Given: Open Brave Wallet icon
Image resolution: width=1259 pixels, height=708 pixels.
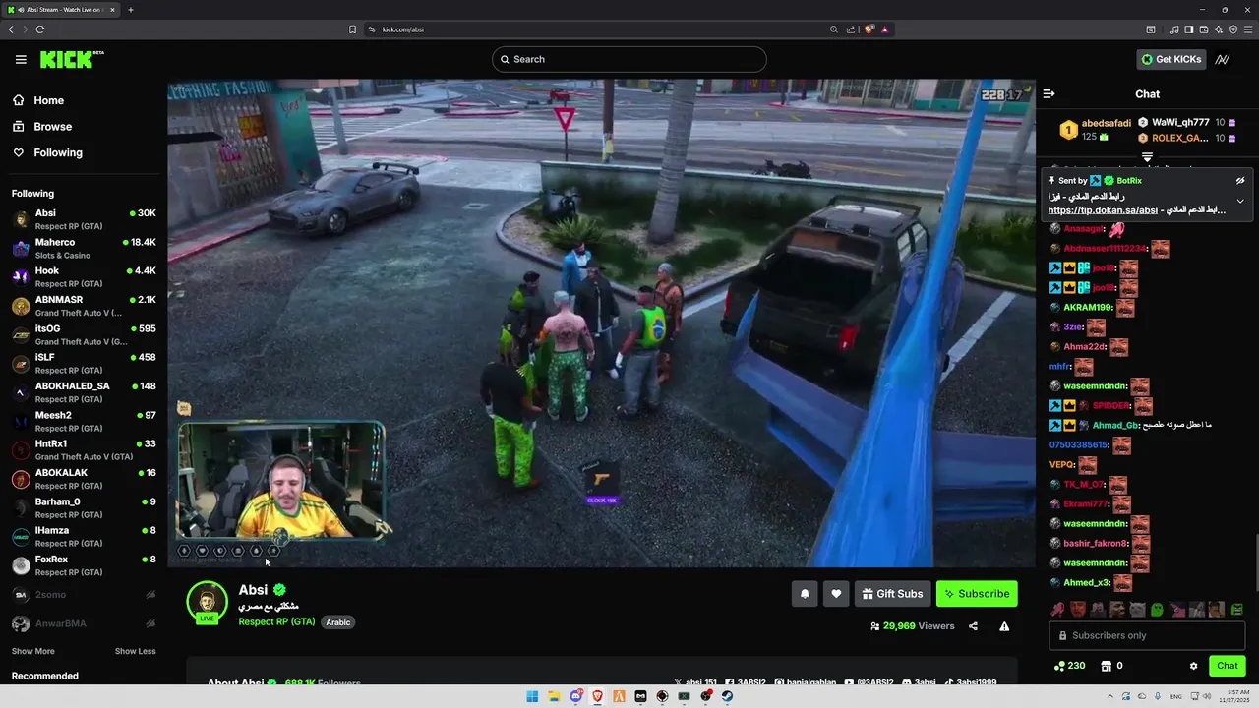Looking at the screenshot, I should pyautogui.click(x=1202, y=29).
